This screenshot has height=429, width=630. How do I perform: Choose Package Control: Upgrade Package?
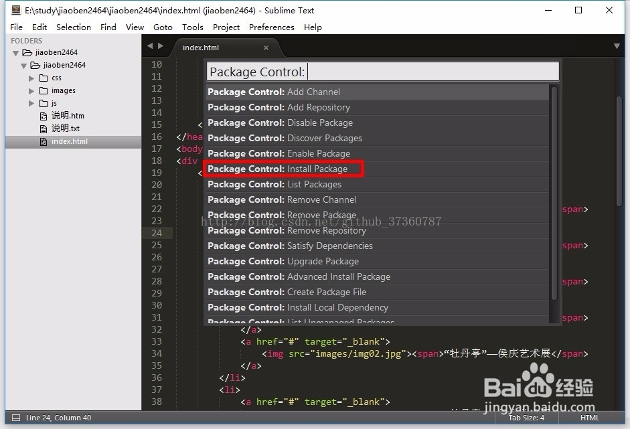(x=378, y=261)
